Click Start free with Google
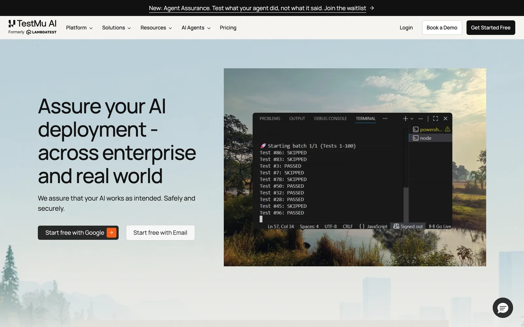 78,232
